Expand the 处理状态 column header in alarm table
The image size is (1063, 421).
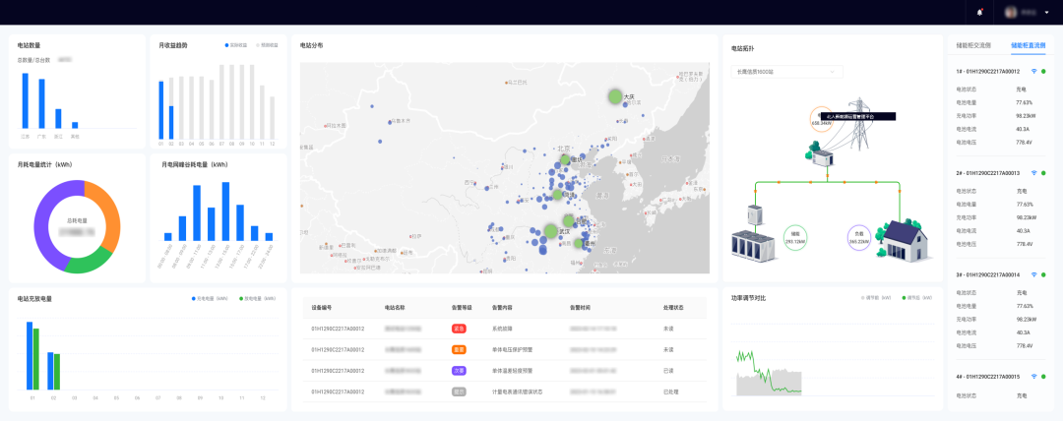[x=675, y=308]
